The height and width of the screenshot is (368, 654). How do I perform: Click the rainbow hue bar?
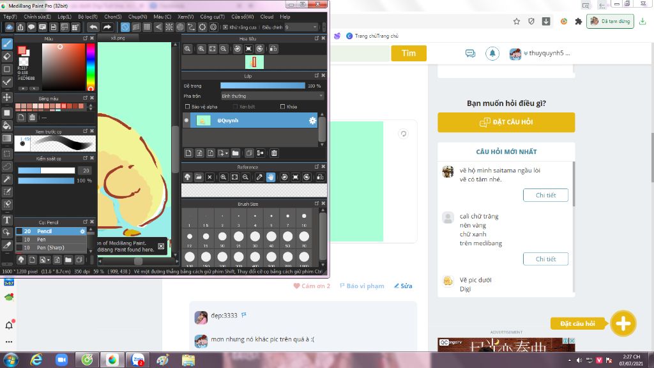(91, 66)
